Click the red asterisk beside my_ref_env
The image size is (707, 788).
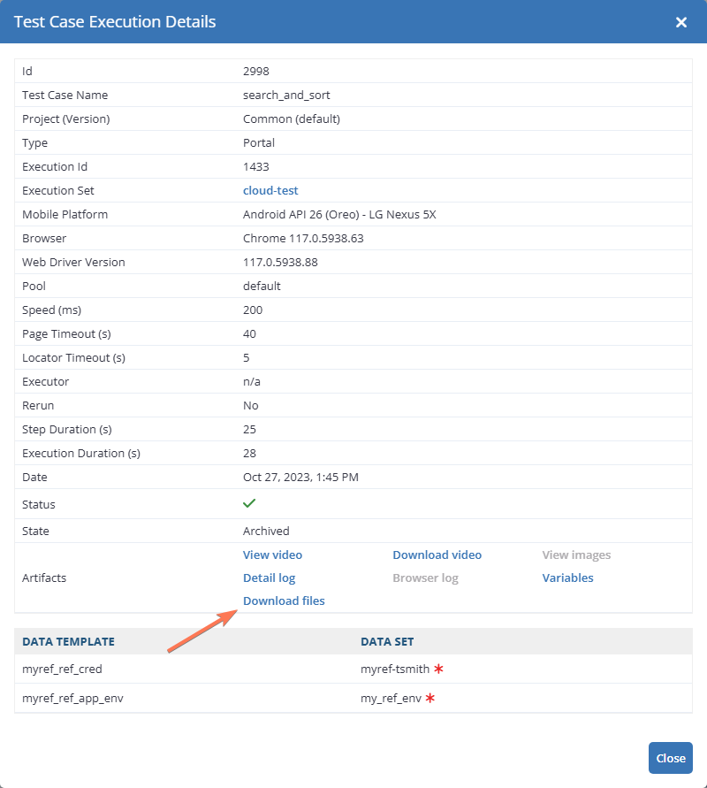pyautogui.click(x=431, y=699)
